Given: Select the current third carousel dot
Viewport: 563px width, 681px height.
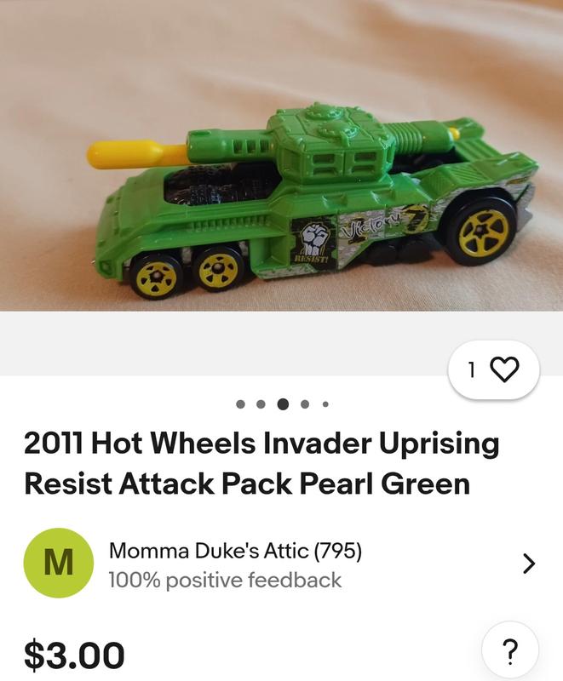Looking at the screenshot, I should [x=283, y=404].
